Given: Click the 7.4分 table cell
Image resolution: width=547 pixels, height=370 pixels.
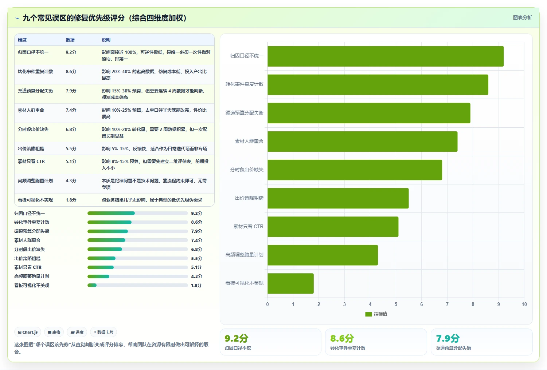Looking at the screenshot, I should coord(71,110).
